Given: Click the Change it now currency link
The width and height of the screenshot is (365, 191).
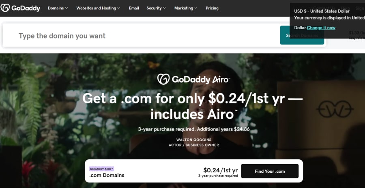Looking at the screenshot, I should click(321, 28).
